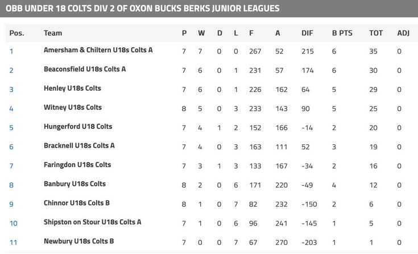Open Shipston on Stour U18s Colts A
The height and width of the screenshot is (254, 418).
92,222
